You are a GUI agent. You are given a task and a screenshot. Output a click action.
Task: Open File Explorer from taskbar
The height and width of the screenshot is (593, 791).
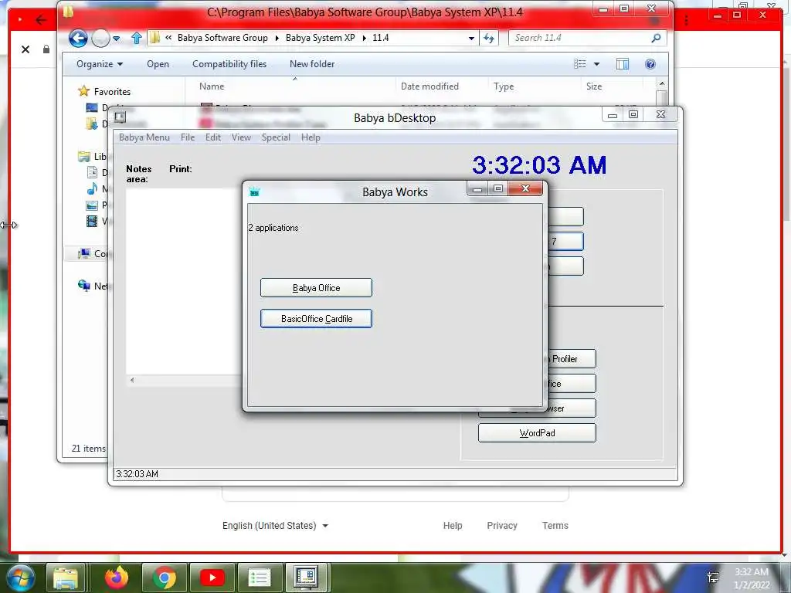(x=66, y=578)
